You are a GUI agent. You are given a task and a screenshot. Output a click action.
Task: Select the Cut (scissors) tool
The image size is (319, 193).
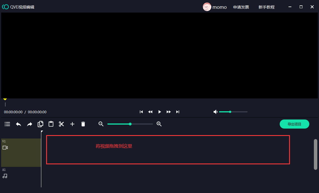[62, 124]
